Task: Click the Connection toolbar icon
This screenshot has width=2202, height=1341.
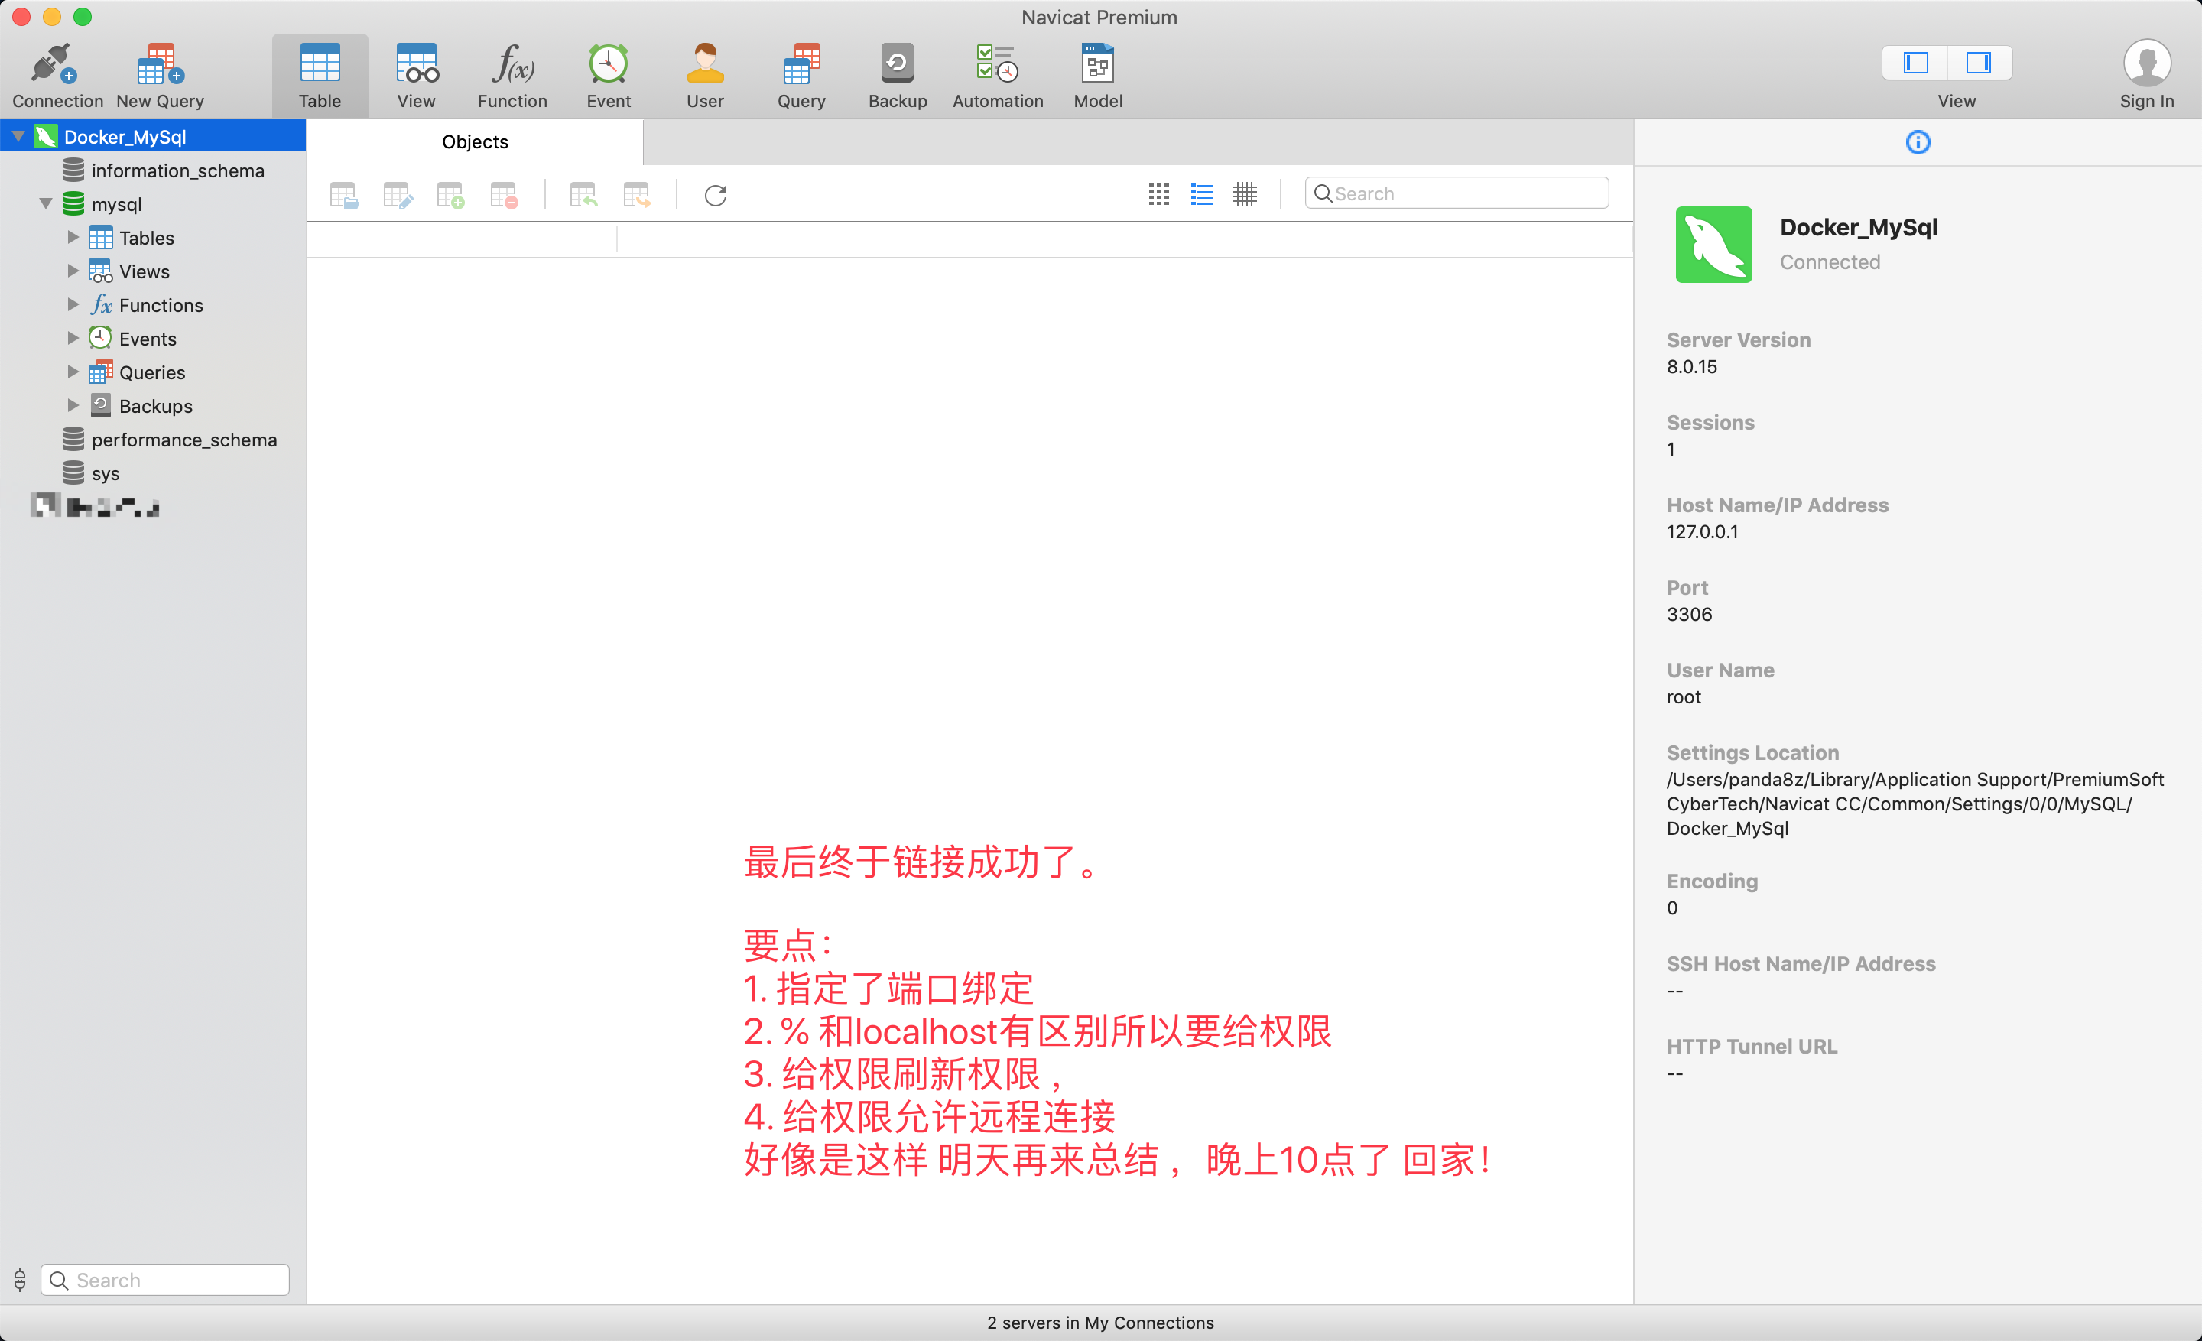Action: pos(57,76)
